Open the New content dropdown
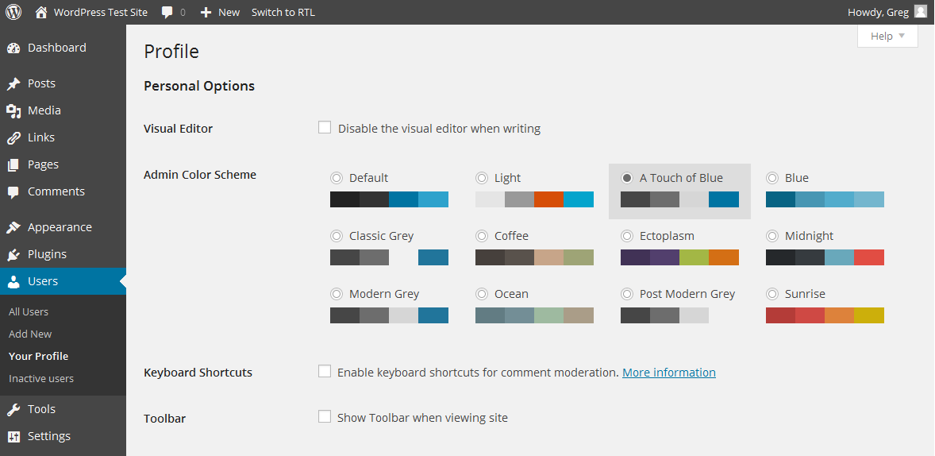Image resolution: width=935 pixels, height=456 pixels. (x=220, y=12)
